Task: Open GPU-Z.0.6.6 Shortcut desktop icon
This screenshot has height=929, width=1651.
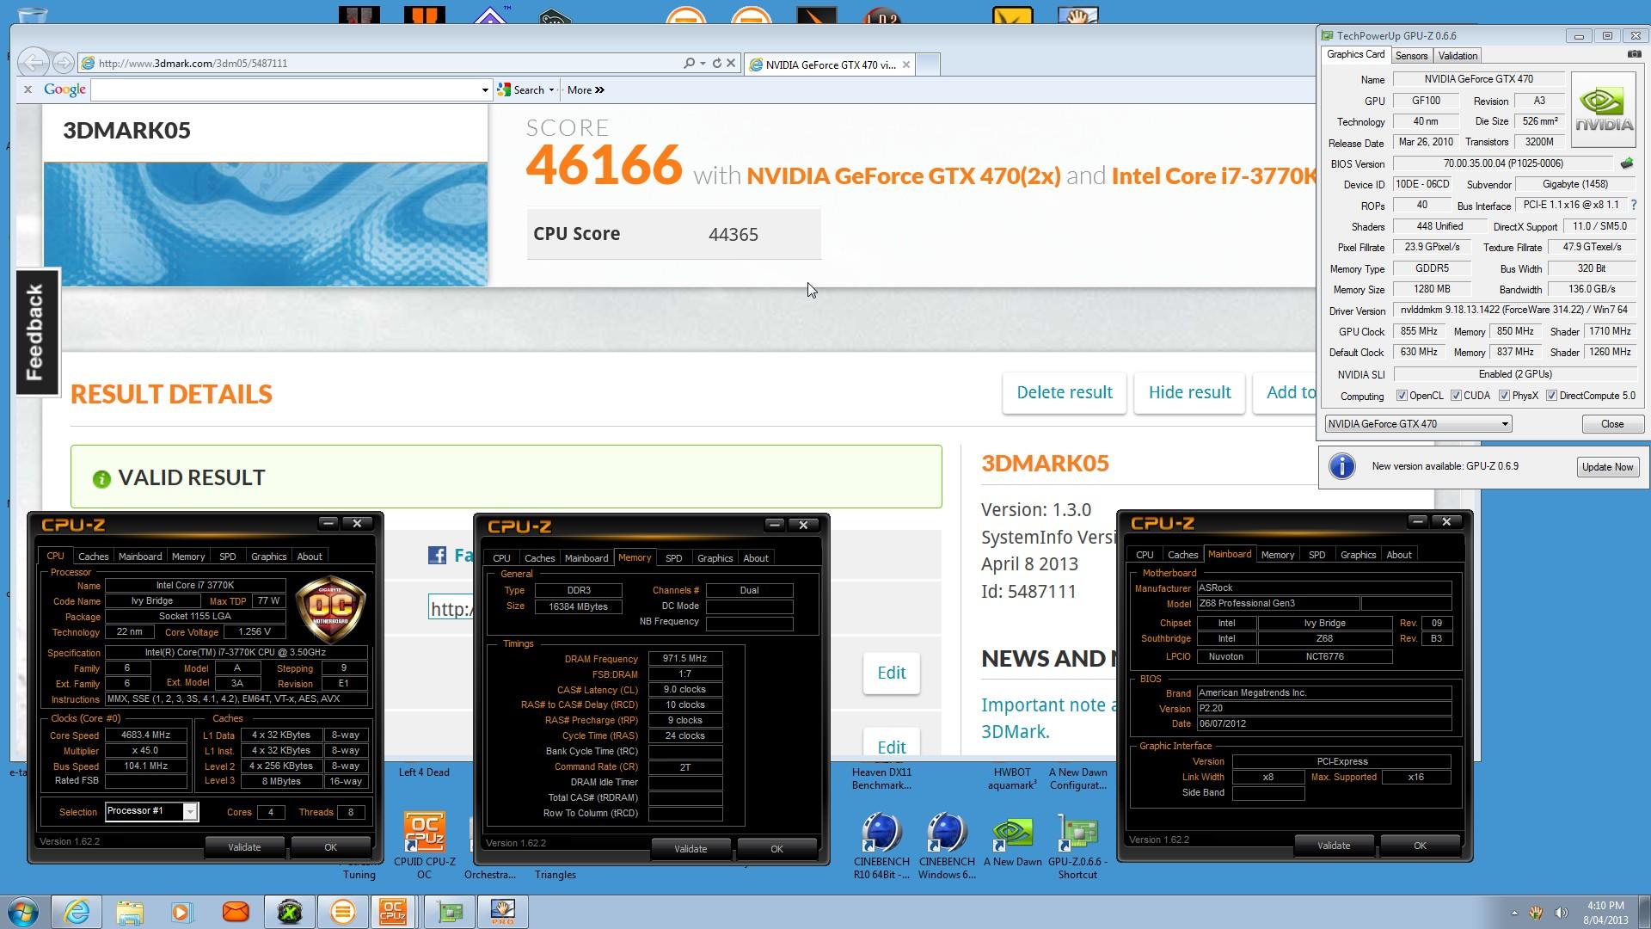Action: (1077, 846)
